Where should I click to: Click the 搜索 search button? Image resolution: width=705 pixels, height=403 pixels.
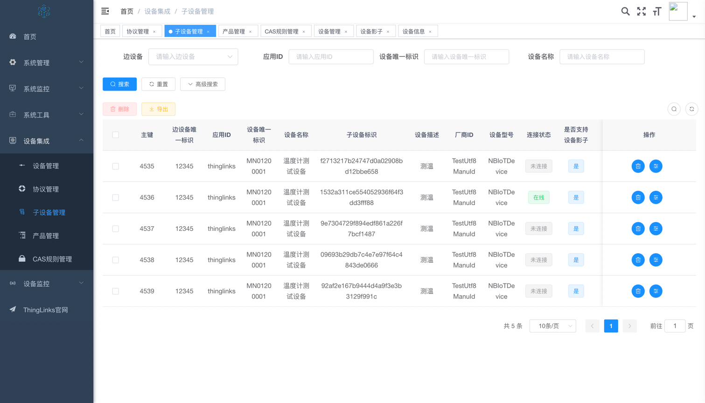click(x=119, y=84)
